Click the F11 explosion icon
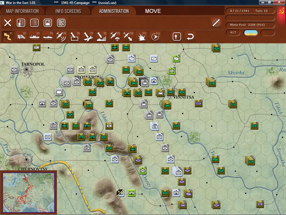This screenshot has height=215, width=286. point(142,36)
